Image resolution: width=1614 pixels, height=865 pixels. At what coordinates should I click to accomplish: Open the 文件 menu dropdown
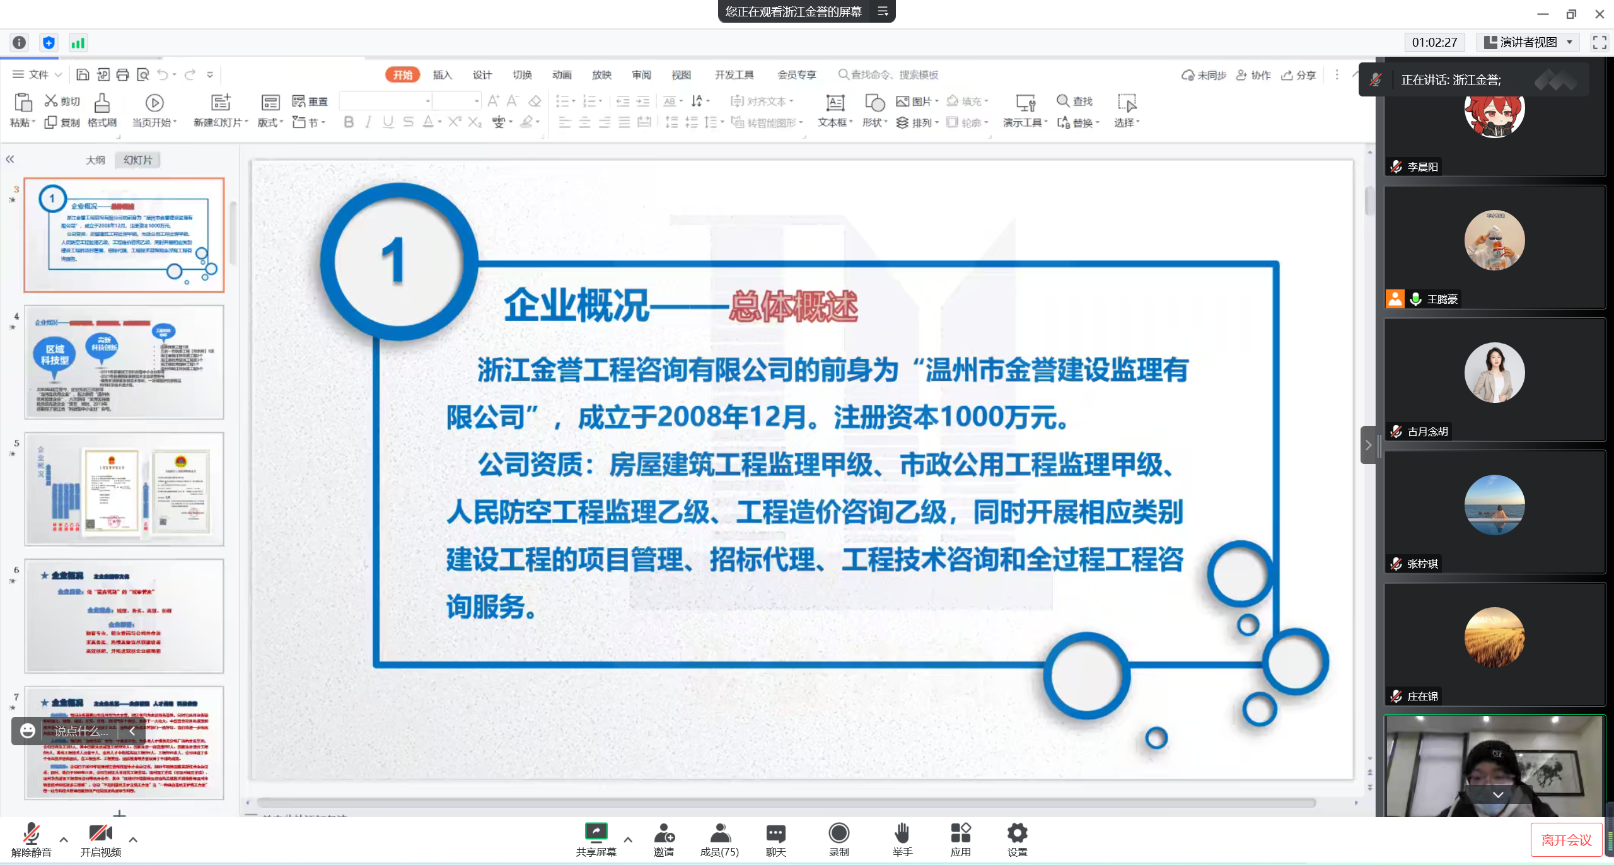tap(37, 74)
